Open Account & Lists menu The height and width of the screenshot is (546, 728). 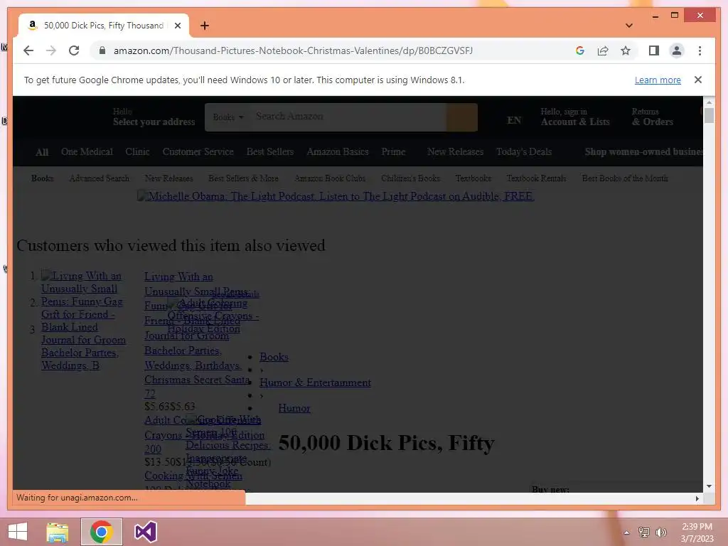[x=574, y=117]
